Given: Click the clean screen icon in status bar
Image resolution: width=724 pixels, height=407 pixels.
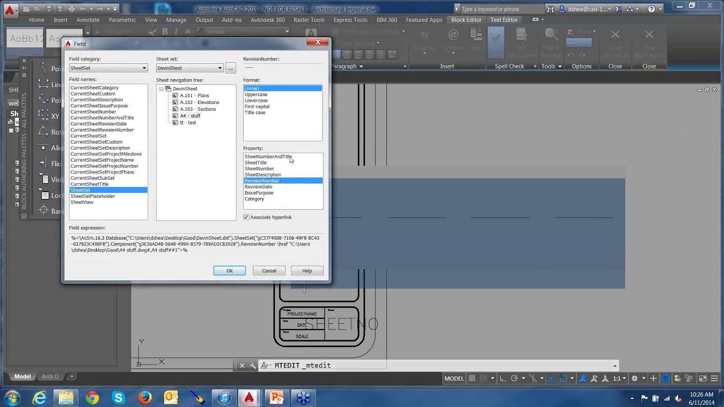Looking at the screenshot, I should pyautogui.click(x=703, y=378).
